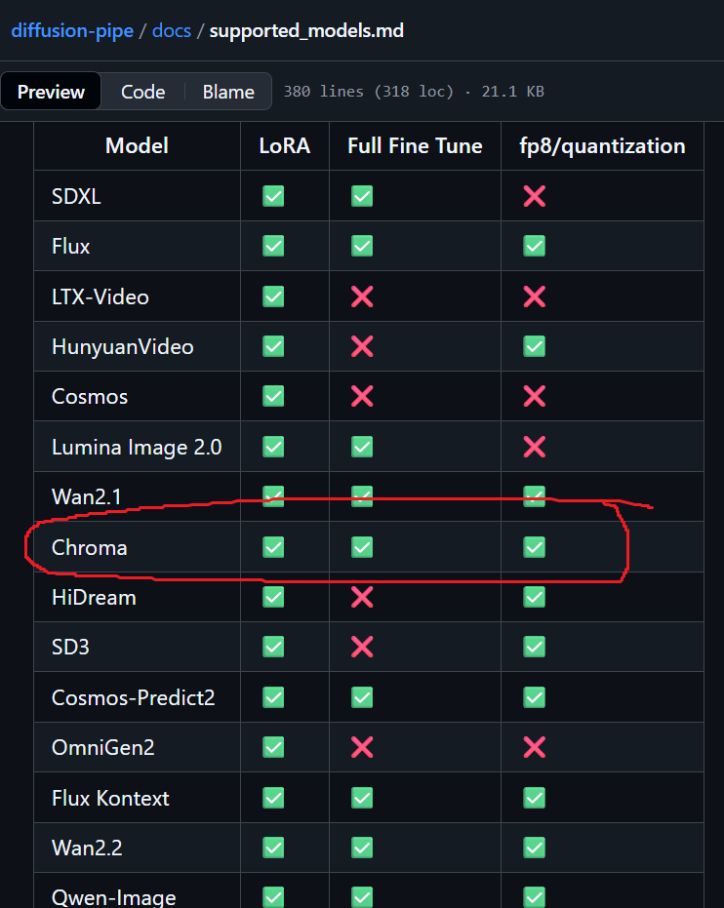Viewport: 724px width, 908px height.
Task: Click red X for LTX-Video Full Fine Tune
Action: tap(362, 296)
